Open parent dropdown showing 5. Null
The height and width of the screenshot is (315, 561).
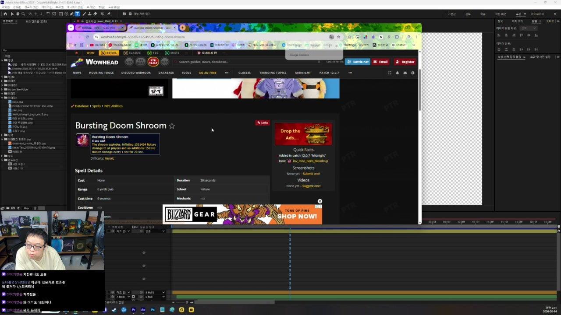tap(155, 297)
